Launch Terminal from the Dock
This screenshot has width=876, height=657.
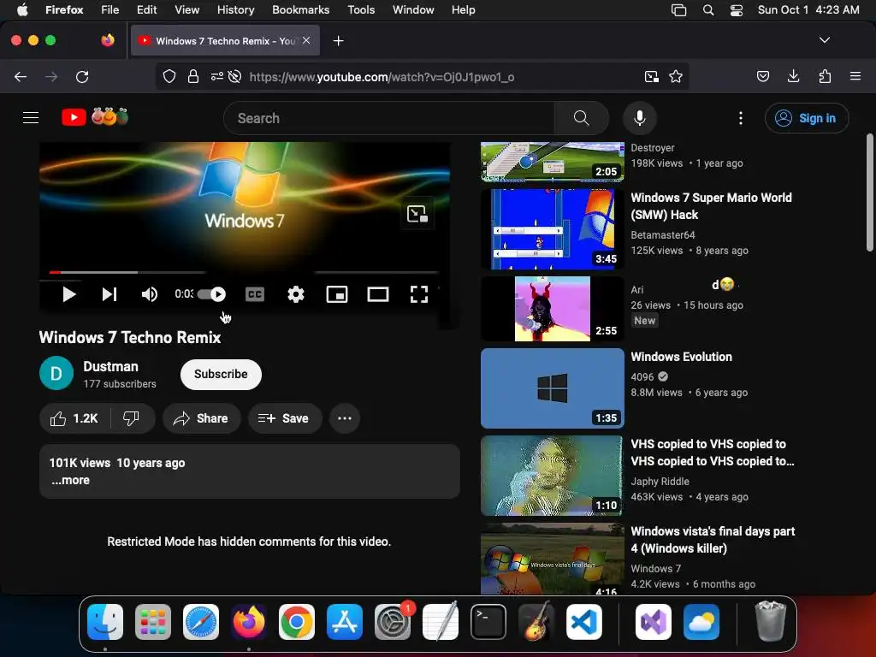tap(488, 622)
